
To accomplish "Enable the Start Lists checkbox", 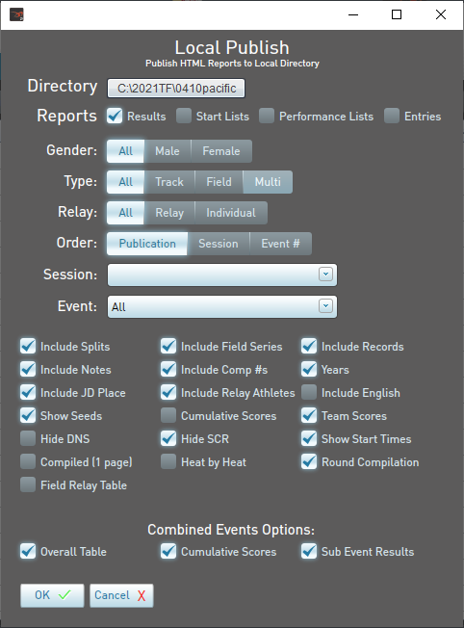I will point(184,116).
